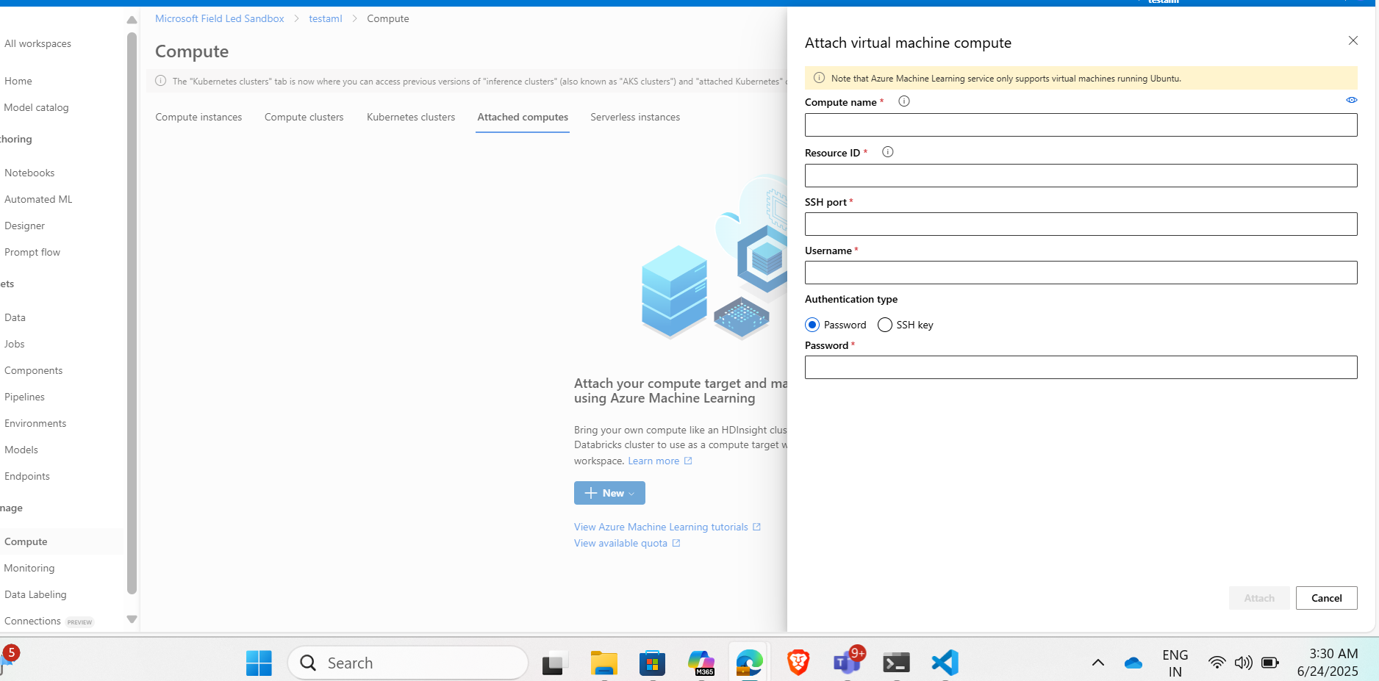Select the SSH key radio button
1379x681 pixels.
(885, 325)
